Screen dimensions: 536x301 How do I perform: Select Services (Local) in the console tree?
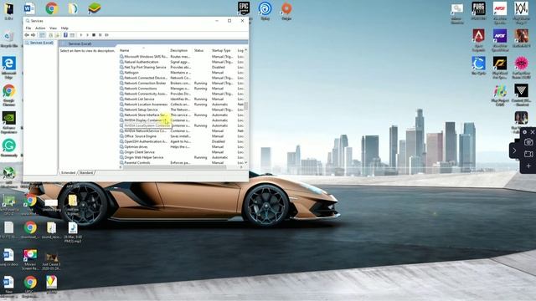pos(39,43)
